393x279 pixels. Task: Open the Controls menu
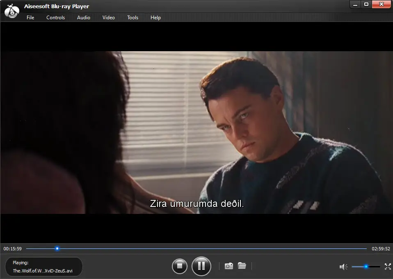pyautogui.click(x=56, y=18)
